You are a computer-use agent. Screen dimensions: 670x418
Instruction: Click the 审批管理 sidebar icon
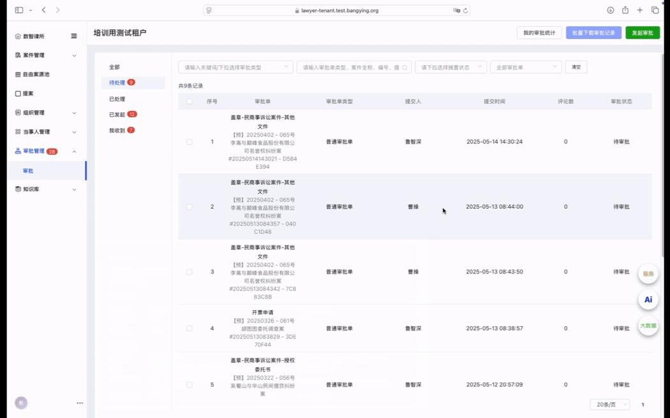(x=17, y=151)
